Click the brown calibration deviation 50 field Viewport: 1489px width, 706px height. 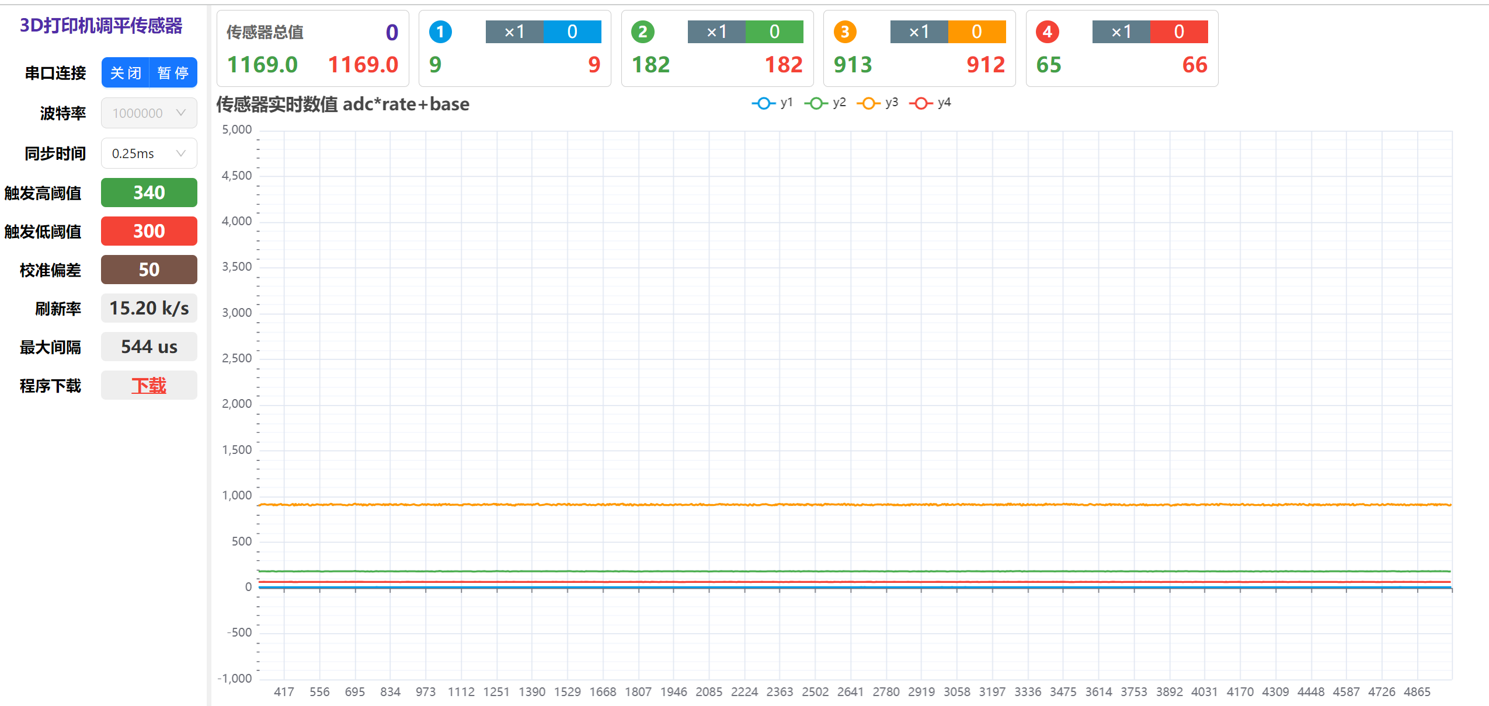coord(149,270)
